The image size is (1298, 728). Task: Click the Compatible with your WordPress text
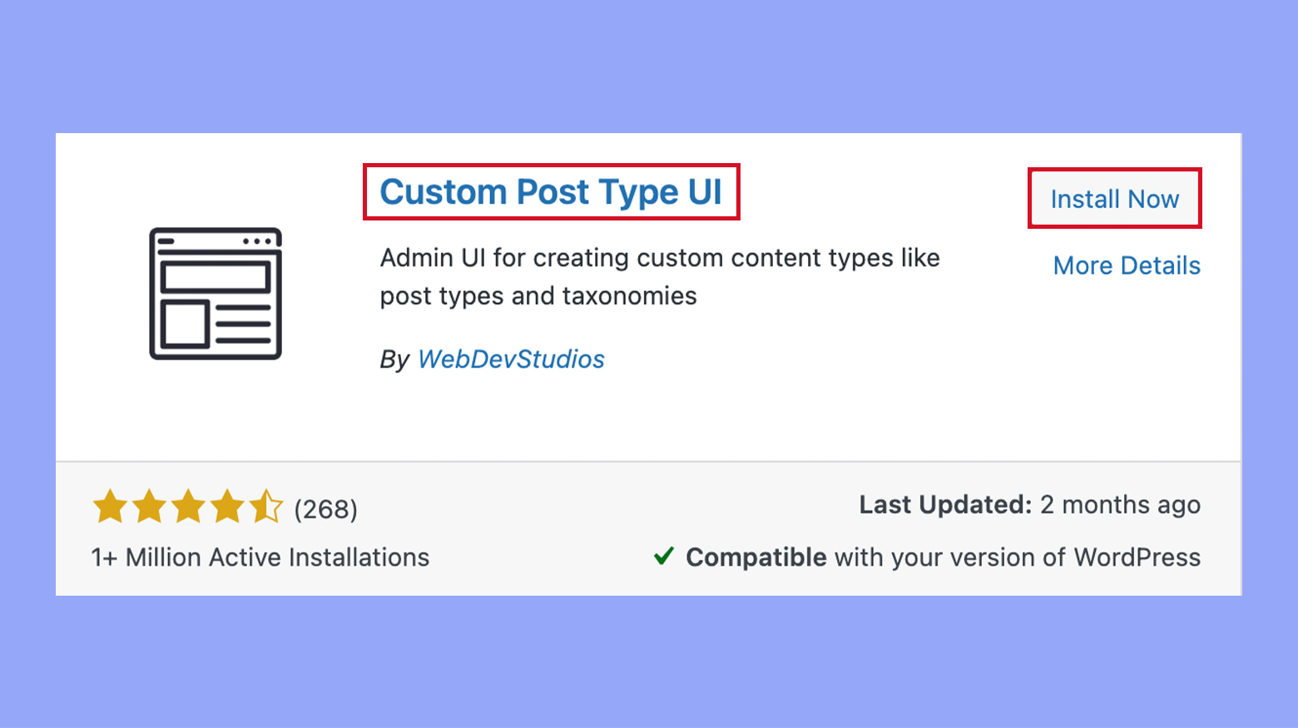941,557
